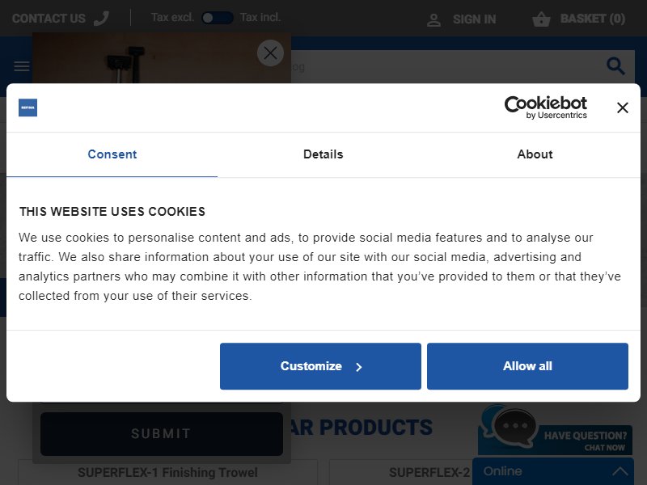Expand cookie options via Customize button
Screen dimensions: 647x485
coord(320,366)
